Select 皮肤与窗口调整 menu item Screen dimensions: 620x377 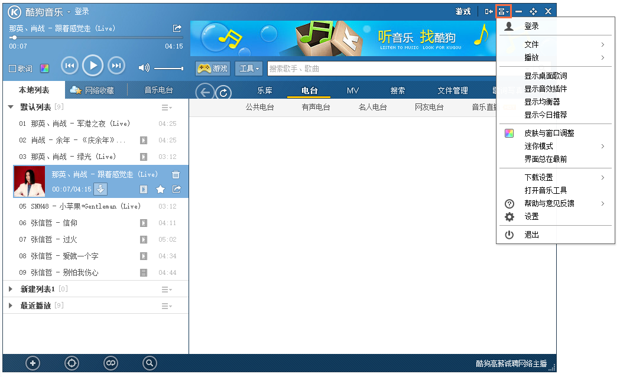click(556, 133)
